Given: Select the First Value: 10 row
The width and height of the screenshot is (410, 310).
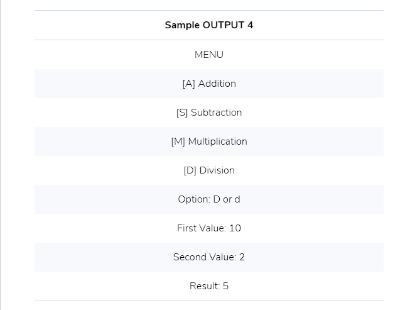Looking at the screenshot, I should [209, 228].
